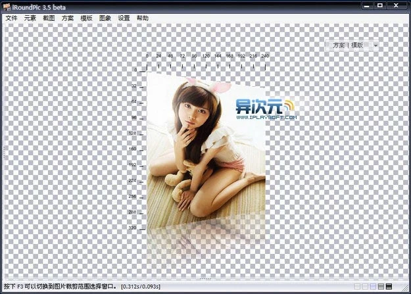Open the 图象 menu
The height and width of the screenshot is (294, 411).
tap(105, 18)
